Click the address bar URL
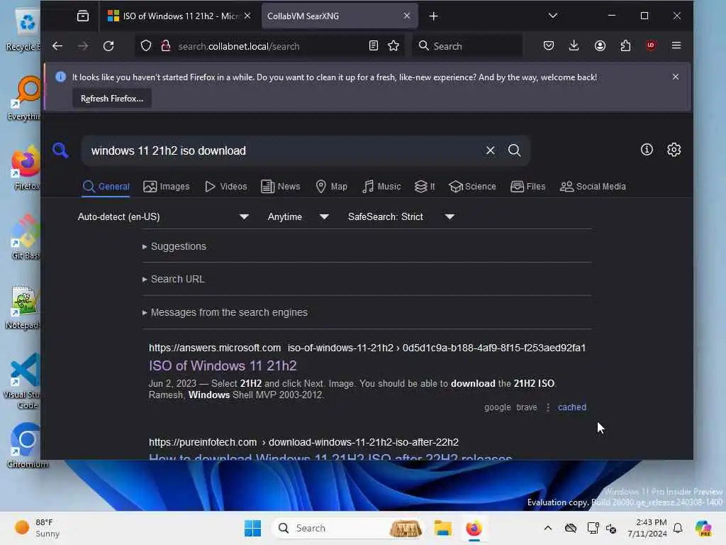 tap(238, 46)
